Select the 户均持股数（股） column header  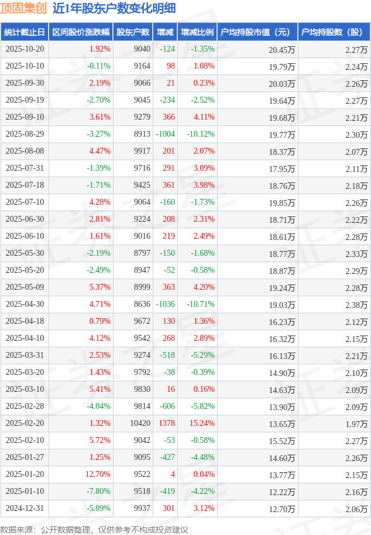click(x=334, y=32)
